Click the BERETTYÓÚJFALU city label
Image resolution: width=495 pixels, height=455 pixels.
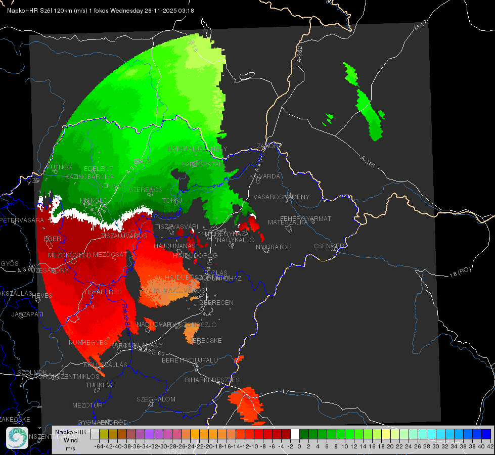click(190, 360)
